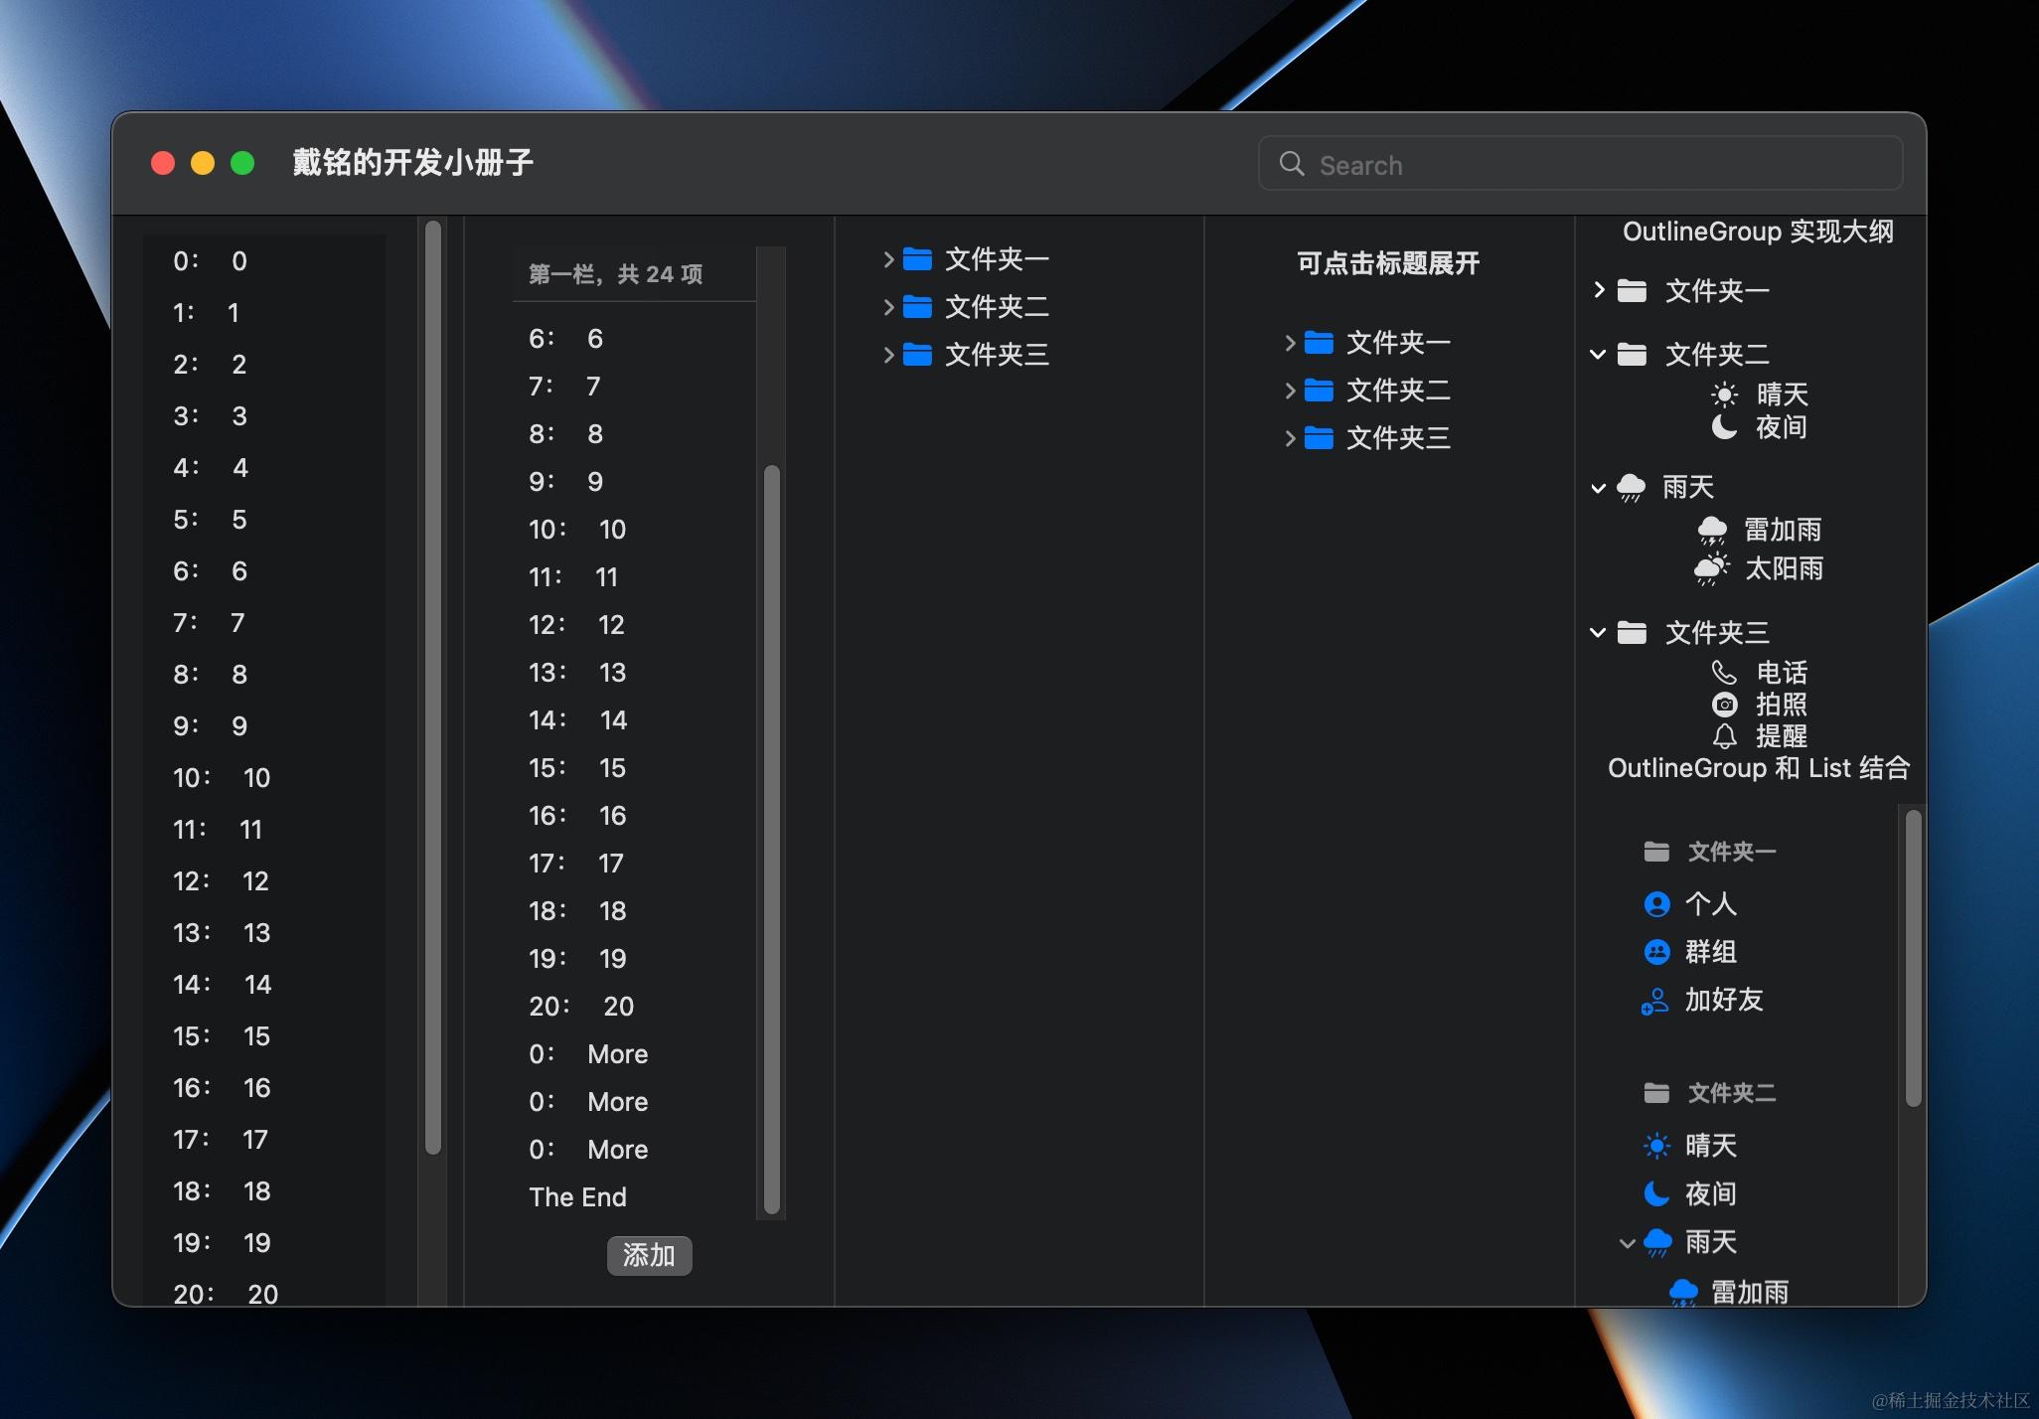
Task: Click the add-friend icon beside 加好友
Action: (x=1654, y=1001)
